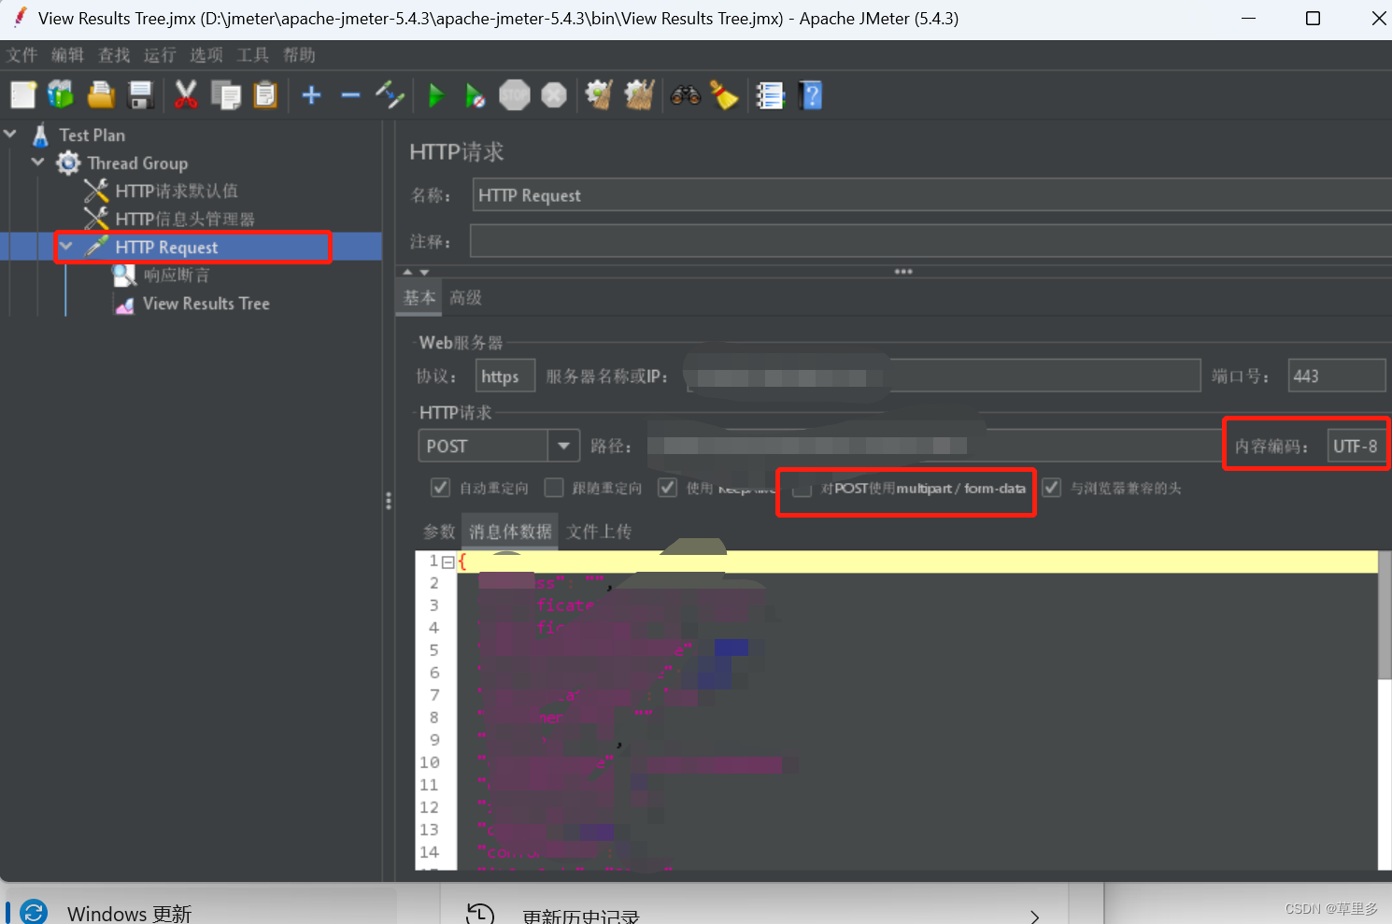
Task: Start the test with green play icon
Action: 436,95
